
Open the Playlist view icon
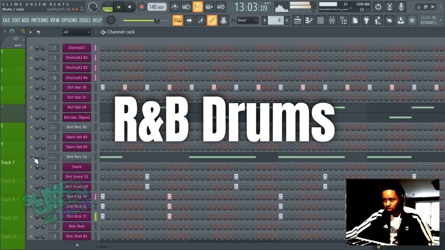tap(297, 20)
